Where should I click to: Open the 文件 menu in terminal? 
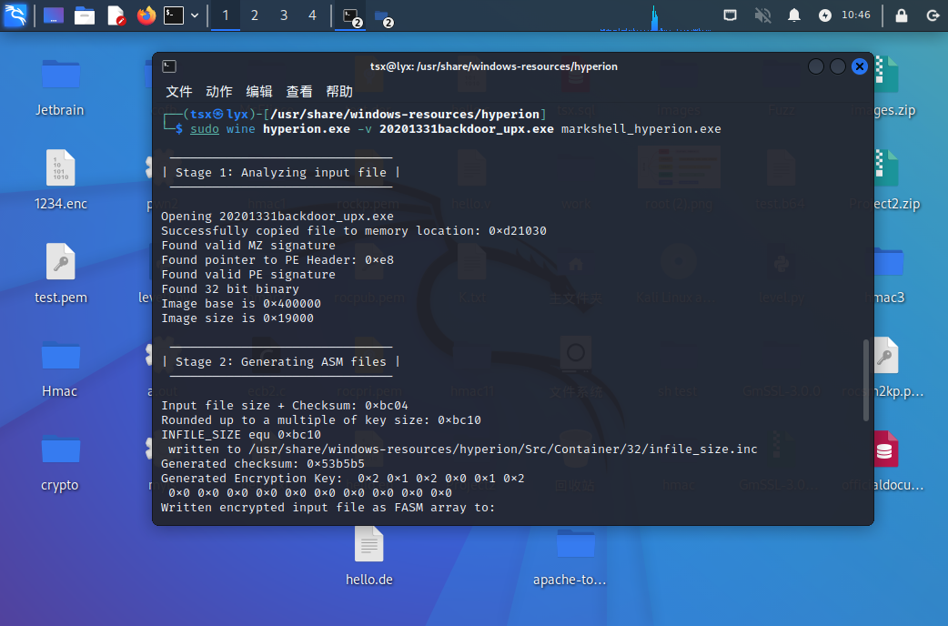(179, 91)
